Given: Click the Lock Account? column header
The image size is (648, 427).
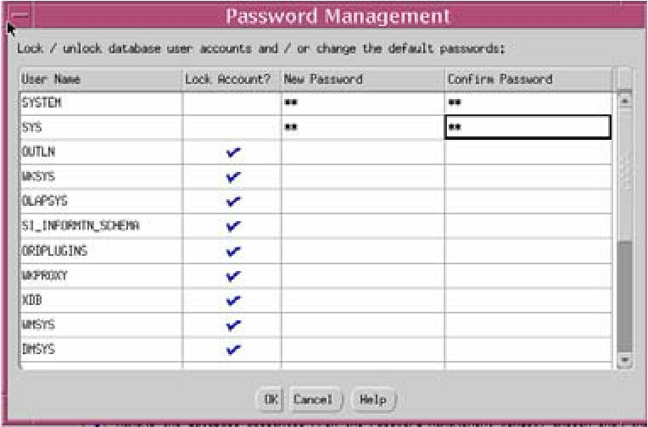Looking at the screenshot, I should [233, 80].
